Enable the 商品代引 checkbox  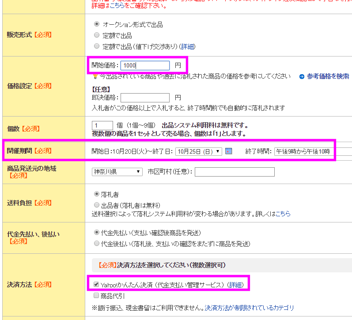click(x=97, y=296)
